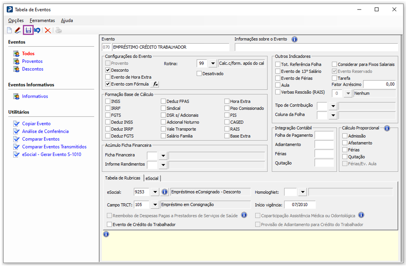Check Tot. Referência Folha checkbox
Viewport: 408px width, 267px height.
(278, 64)
